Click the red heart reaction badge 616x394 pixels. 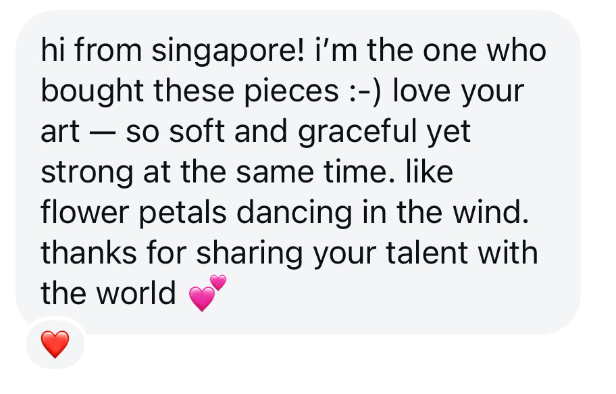pos(55,345)
